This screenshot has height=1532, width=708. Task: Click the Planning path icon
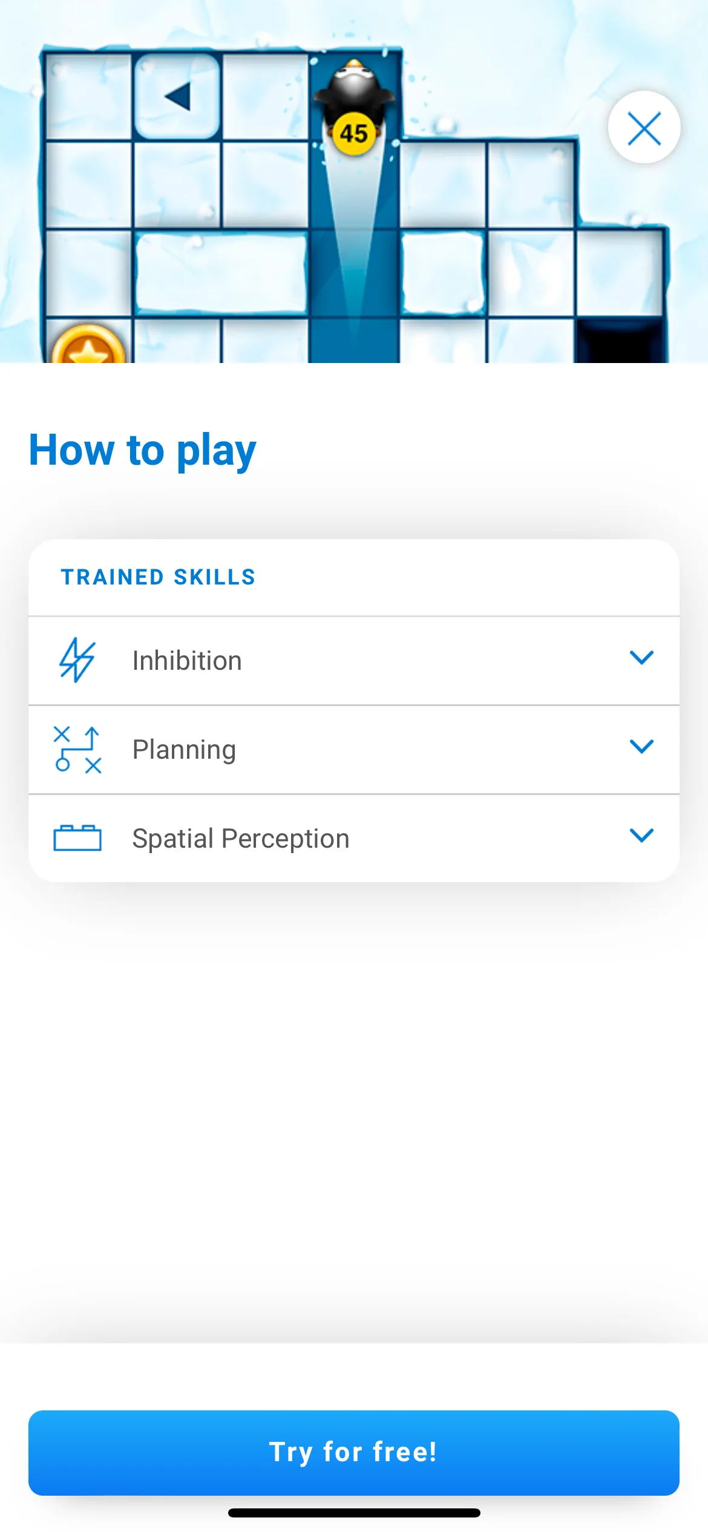[77, 749]
